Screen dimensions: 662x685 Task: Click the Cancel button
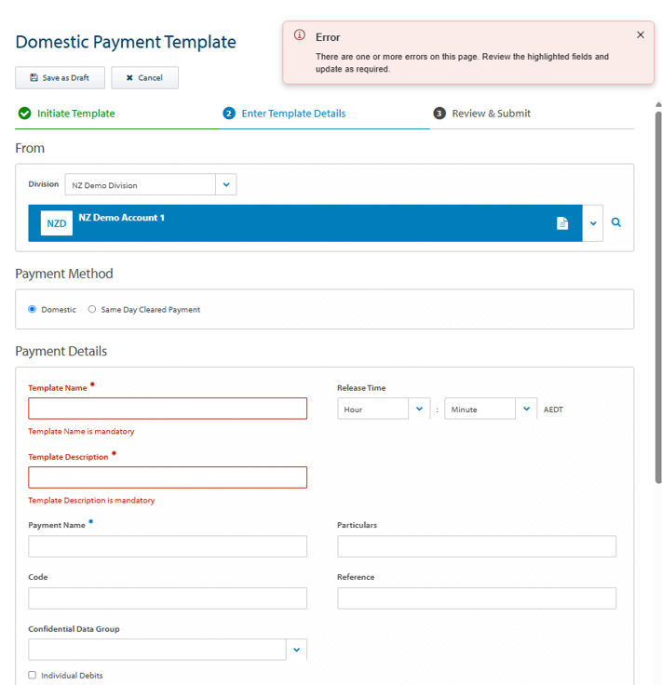[x=144, y=78]
